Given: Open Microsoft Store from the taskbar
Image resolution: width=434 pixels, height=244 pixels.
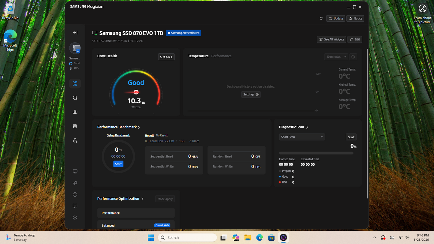Looking at the screenshot, I should [x=272, y=238].
